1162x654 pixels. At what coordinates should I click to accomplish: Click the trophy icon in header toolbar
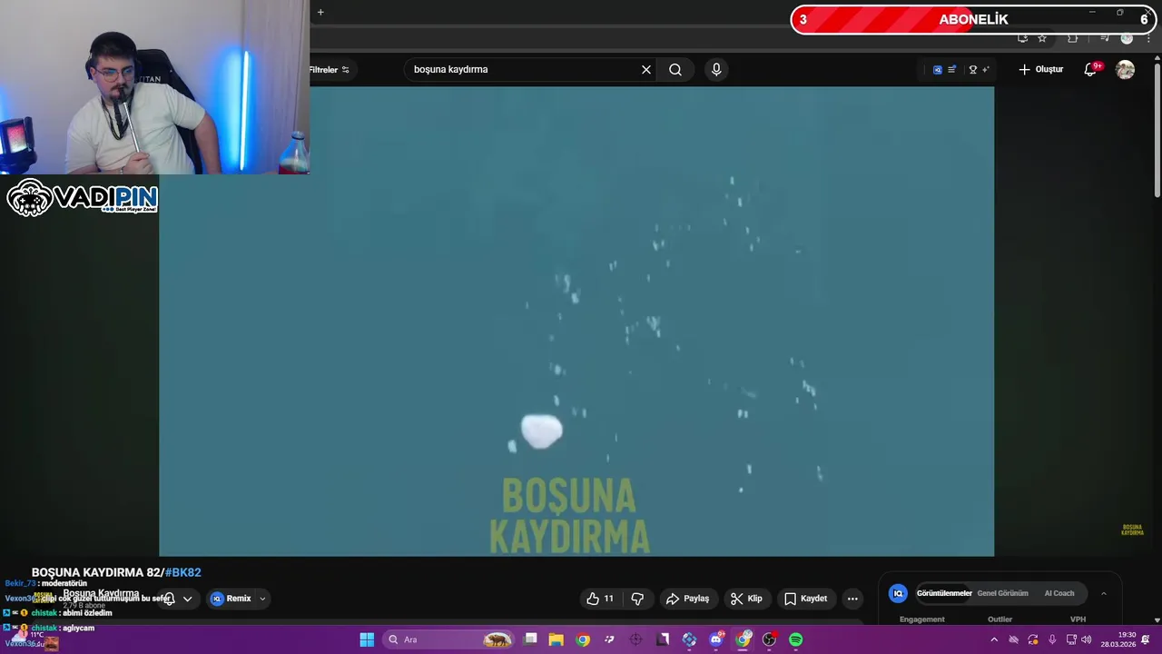pos(972,70)
